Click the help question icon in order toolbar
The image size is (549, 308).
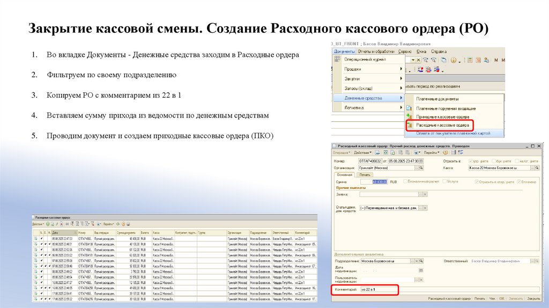445,152
